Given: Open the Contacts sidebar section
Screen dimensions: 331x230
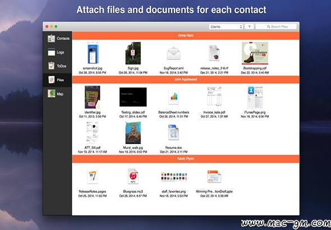Looking at the screenshot, I should (x=57, y=39).
